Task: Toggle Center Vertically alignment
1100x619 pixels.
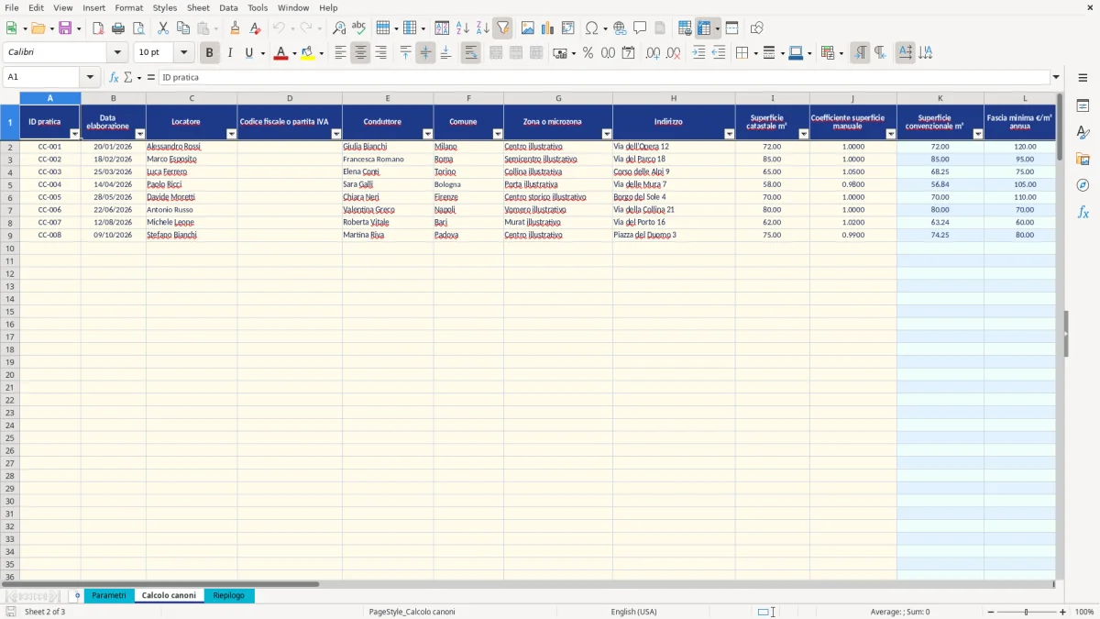Action: (425, 53)
